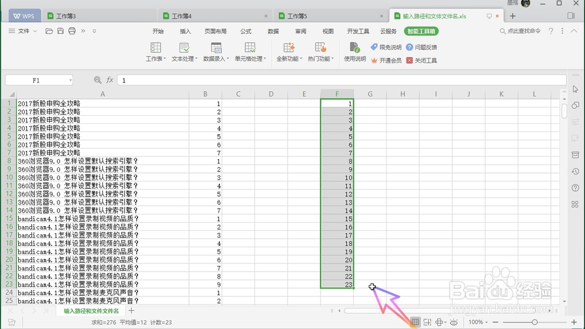Viewport: 585px width, 329px height.
Task: Click 问题反馈 button
Action: tap(421, 47)
